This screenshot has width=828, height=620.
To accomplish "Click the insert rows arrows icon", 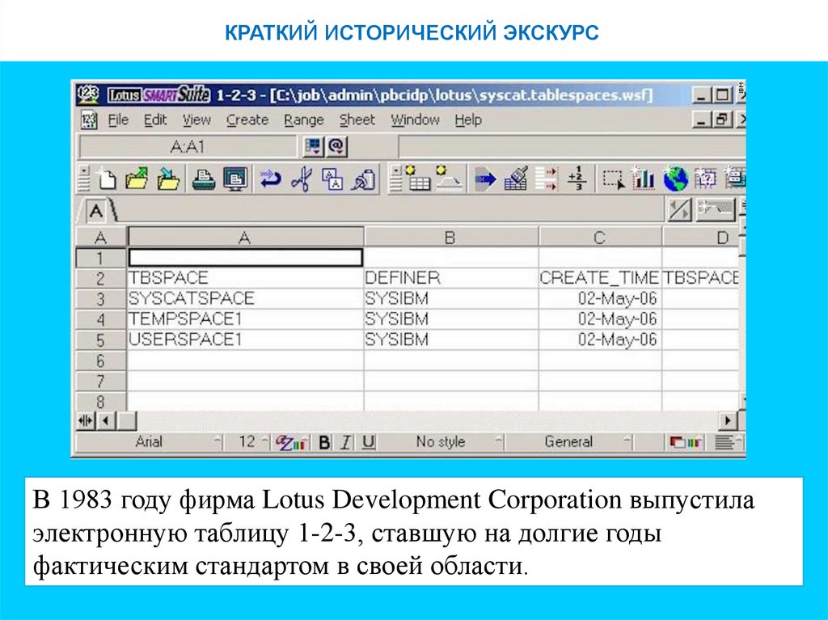I will (547, 179).
